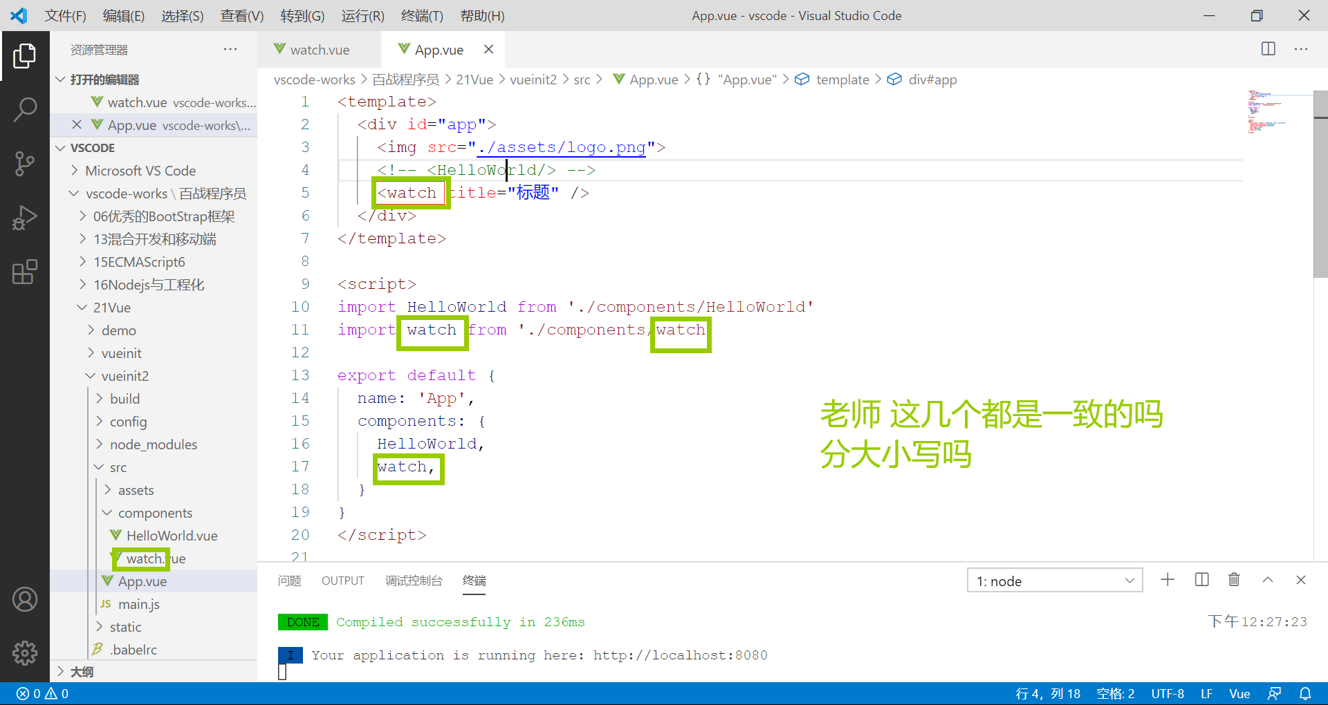Viewport: 1328px width, 705px height.
Task: Open main.js in the file tree
Action: coord(138,604)
